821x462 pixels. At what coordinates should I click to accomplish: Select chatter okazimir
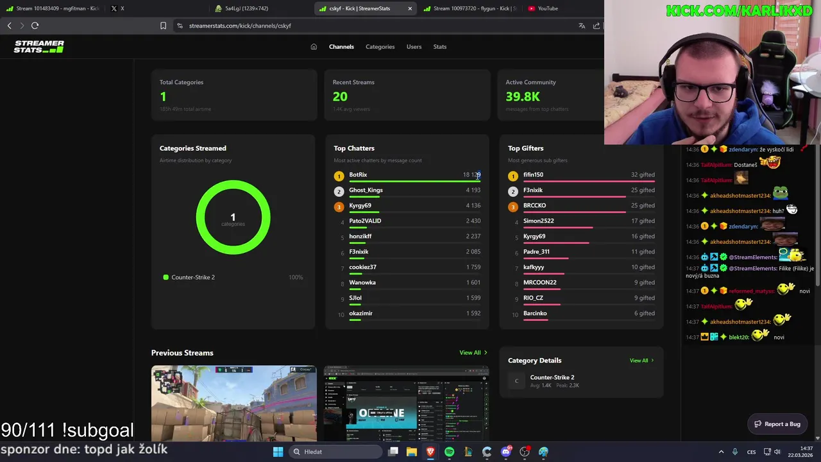click(360, 313)
